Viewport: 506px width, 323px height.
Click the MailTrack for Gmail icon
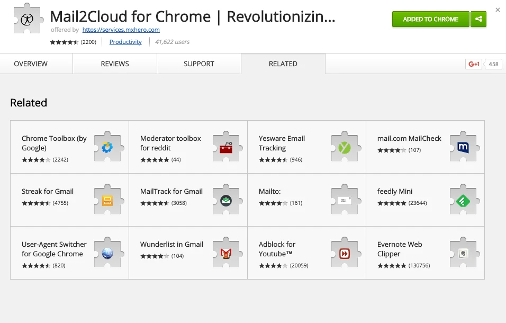click(x=226, y=200)
